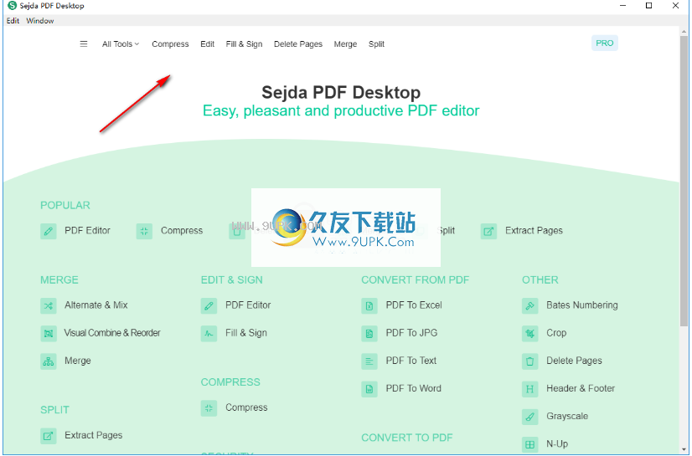This screenshot has height=456, width=692.
Task: Open the Edit menu in menu bar
Action: tap(13, 21)
